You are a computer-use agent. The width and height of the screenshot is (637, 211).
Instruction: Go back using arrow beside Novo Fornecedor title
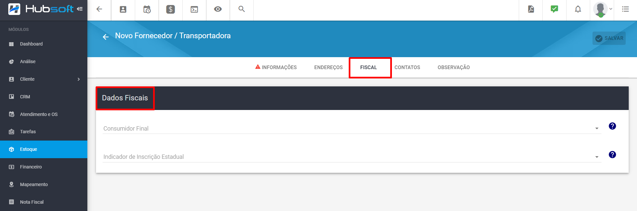click(106, 37)
